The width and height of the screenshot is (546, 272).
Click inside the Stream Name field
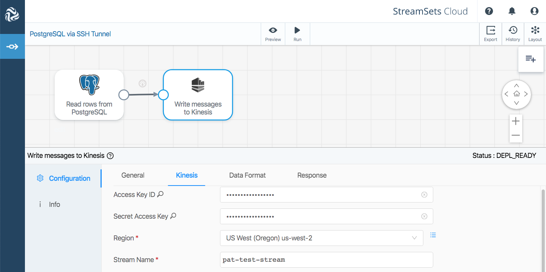point(326,260)
